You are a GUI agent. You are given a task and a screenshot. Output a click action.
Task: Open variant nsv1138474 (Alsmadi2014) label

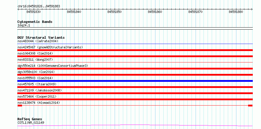[39, 103]
